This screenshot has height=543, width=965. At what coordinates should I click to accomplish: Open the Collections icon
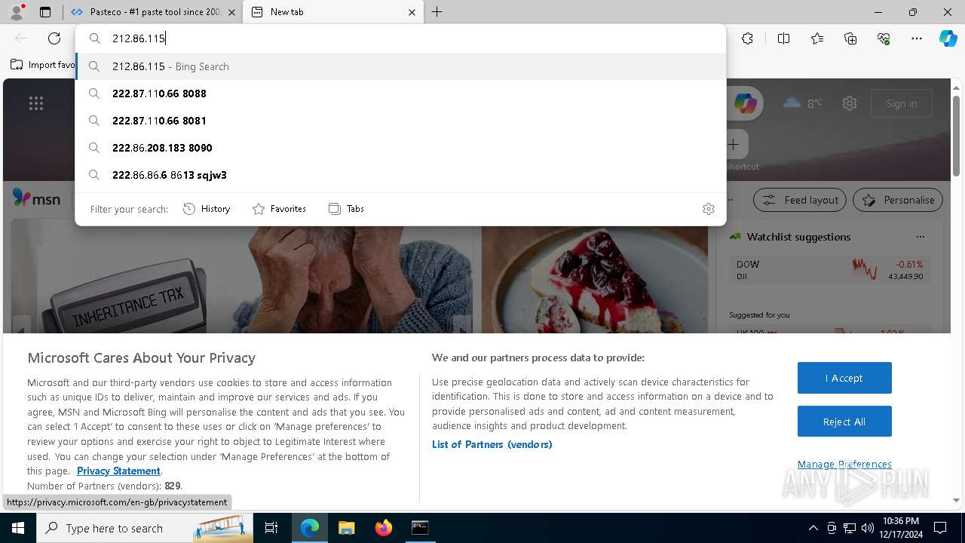click(850, 38)
